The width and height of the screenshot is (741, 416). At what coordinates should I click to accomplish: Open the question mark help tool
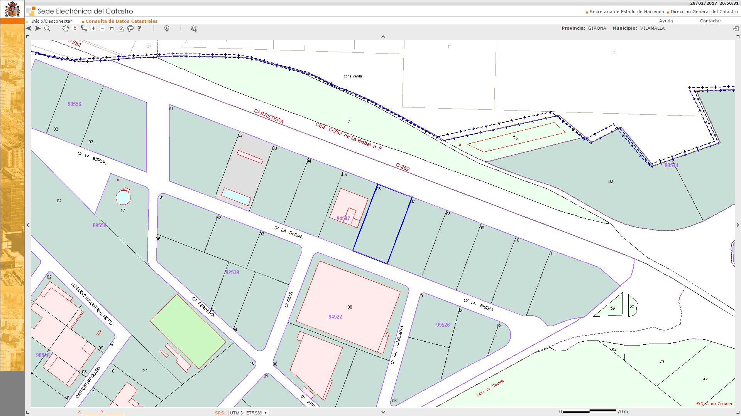click(x=140, y=29)
